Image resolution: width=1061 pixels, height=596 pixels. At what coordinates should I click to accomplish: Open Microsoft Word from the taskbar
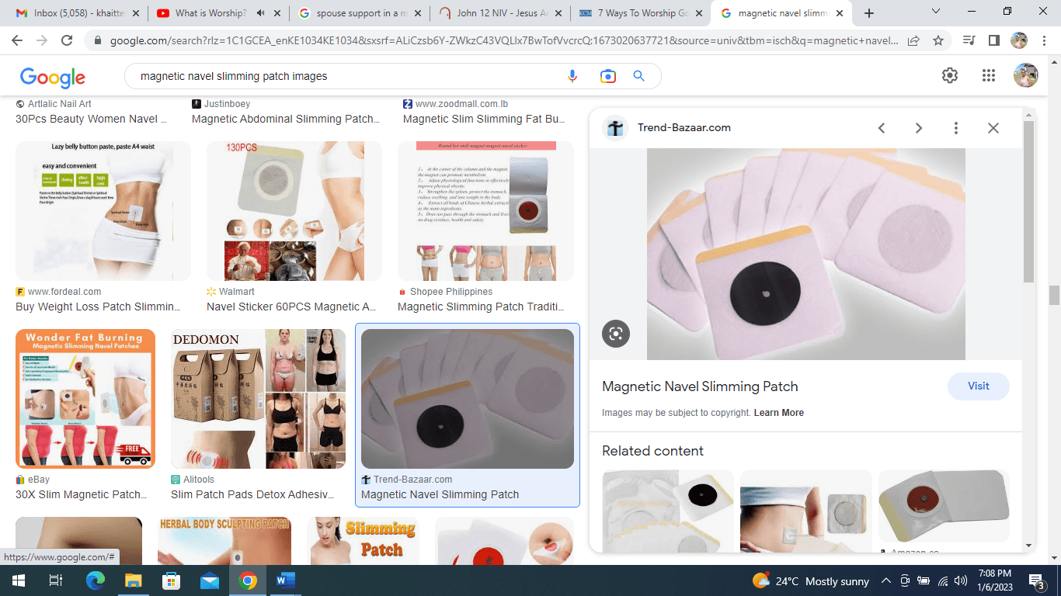[x=285, y=580]
